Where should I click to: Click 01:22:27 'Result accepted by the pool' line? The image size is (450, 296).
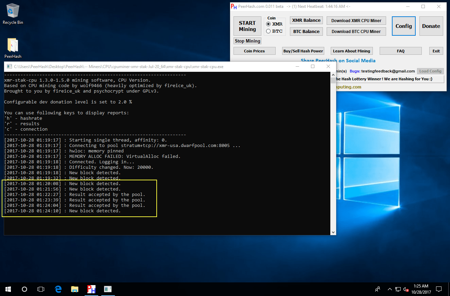pos(75,194)
